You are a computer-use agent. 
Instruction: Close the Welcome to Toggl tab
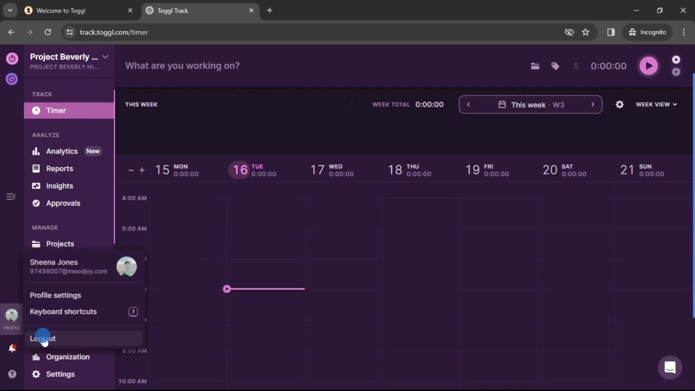click(x=130, y=10)
